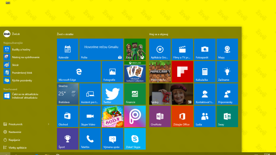Open the Twitter tile
276x155 pixels.
(112, 94)
